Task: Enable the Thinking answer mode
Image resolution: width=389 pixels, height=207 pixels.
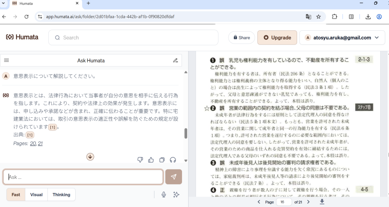Action: (62, 194)
